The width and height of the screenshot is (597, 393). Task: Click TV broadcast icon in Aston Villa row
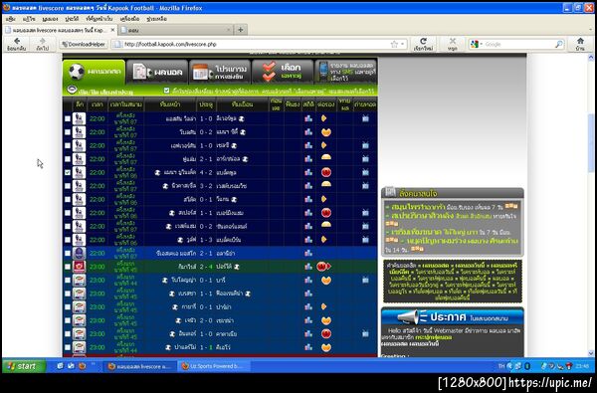pyautogui.click(x=365, y=118)
